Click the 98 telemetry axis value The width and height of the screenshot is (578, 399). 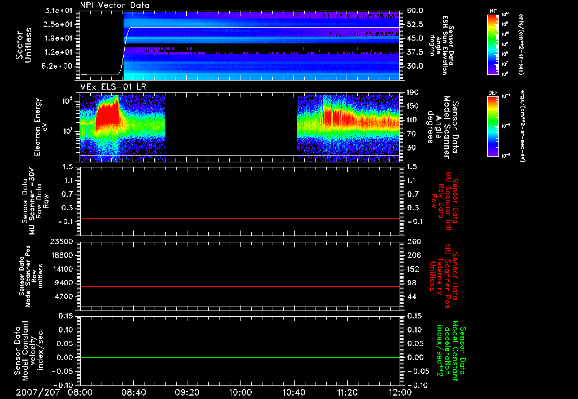click(x=411, y=283)
